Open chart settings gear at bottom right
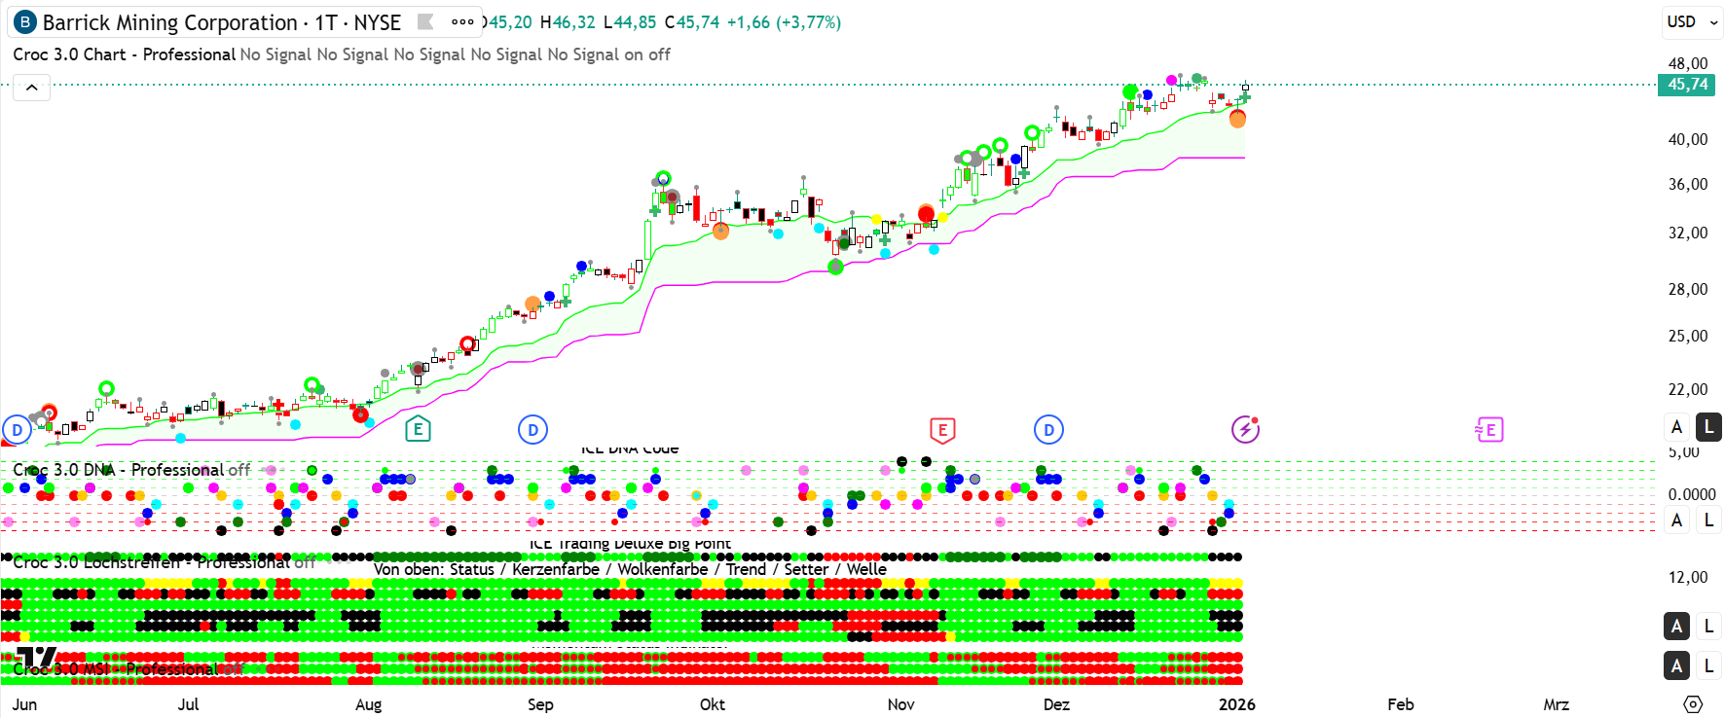 pyautogui.click(x=1693, y=704)
